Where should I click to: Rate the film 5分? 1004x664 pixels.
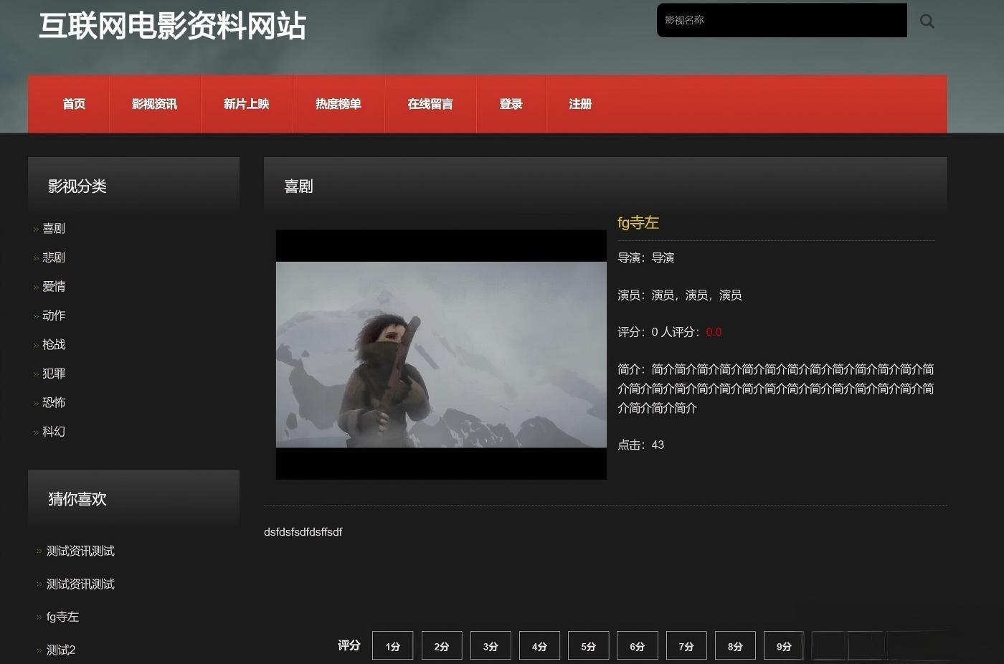[x=588, y=646]
